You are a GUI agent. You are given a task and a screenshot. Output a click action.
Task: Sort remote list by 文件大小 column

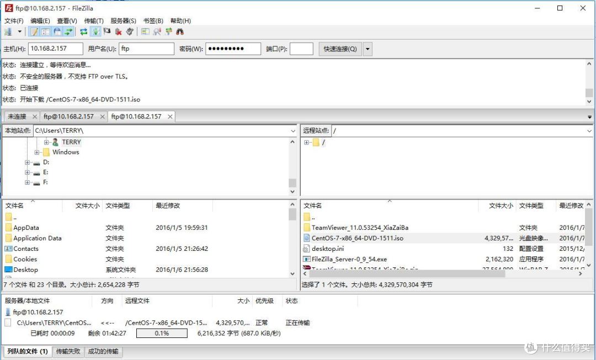(497, 206)
